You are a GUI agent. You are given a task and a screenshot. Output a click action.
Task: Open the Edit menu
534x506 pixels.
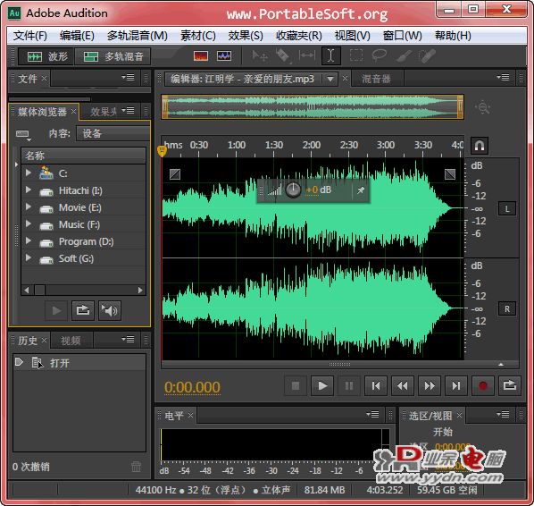pos(77,36)
